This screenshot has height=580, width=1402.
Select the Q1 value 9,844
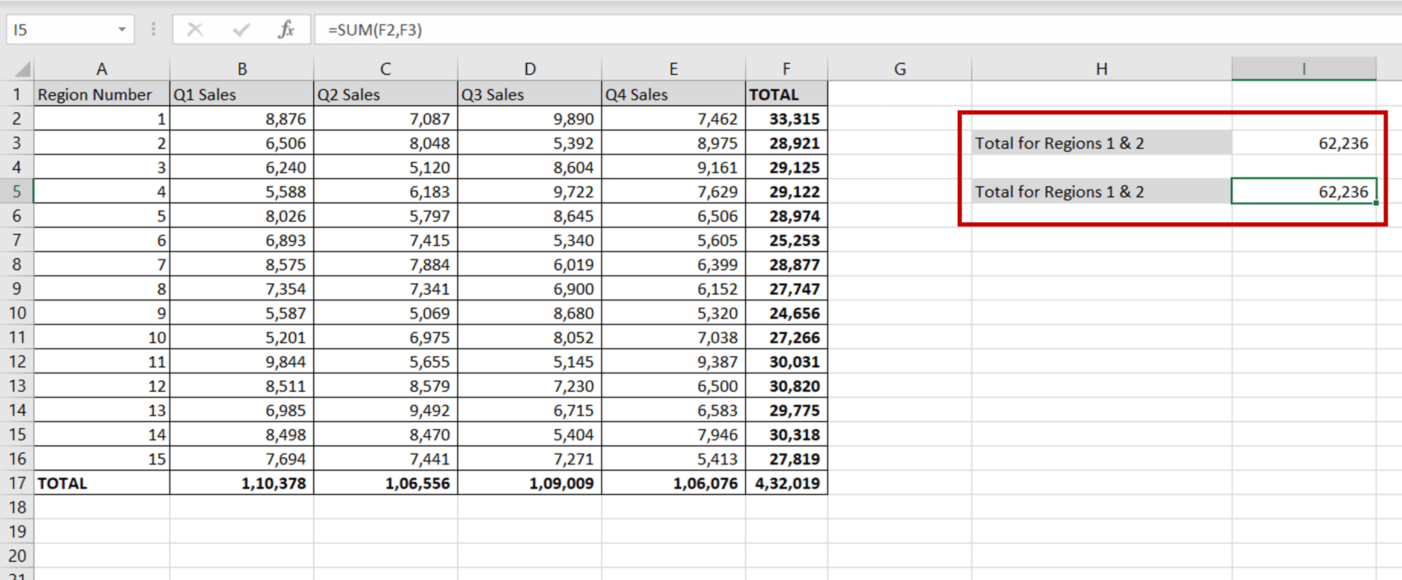[x=242, y=362]
